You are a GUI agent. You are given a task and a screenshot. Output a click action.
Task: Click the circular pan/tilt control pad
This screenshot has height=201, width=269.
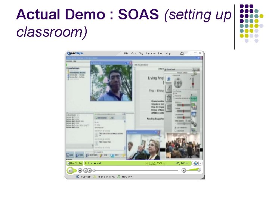coord(178,83)
